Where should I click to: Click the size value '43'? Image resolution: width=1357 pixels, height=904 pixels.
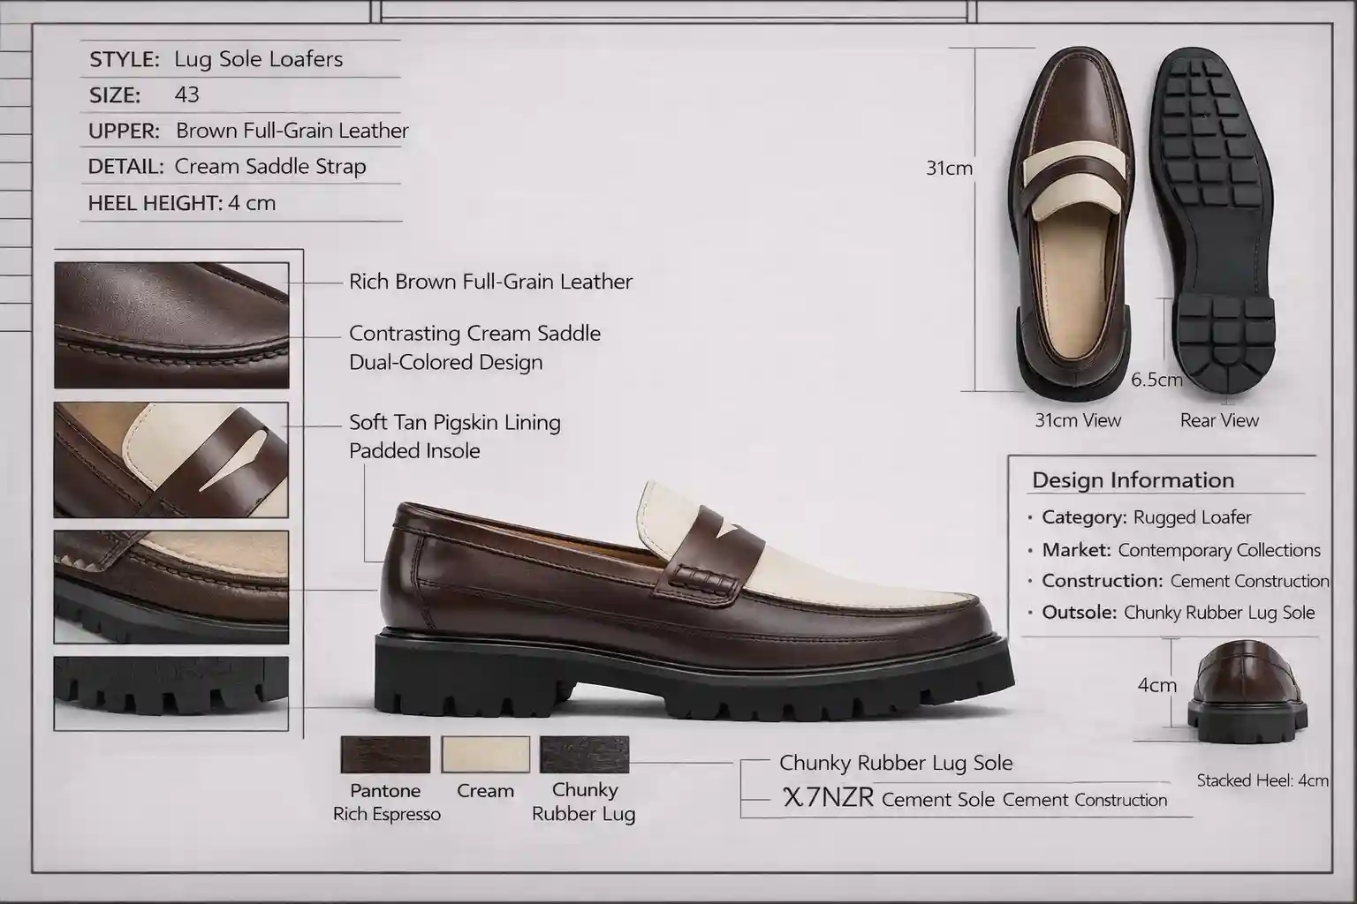(x=187, y=94)
